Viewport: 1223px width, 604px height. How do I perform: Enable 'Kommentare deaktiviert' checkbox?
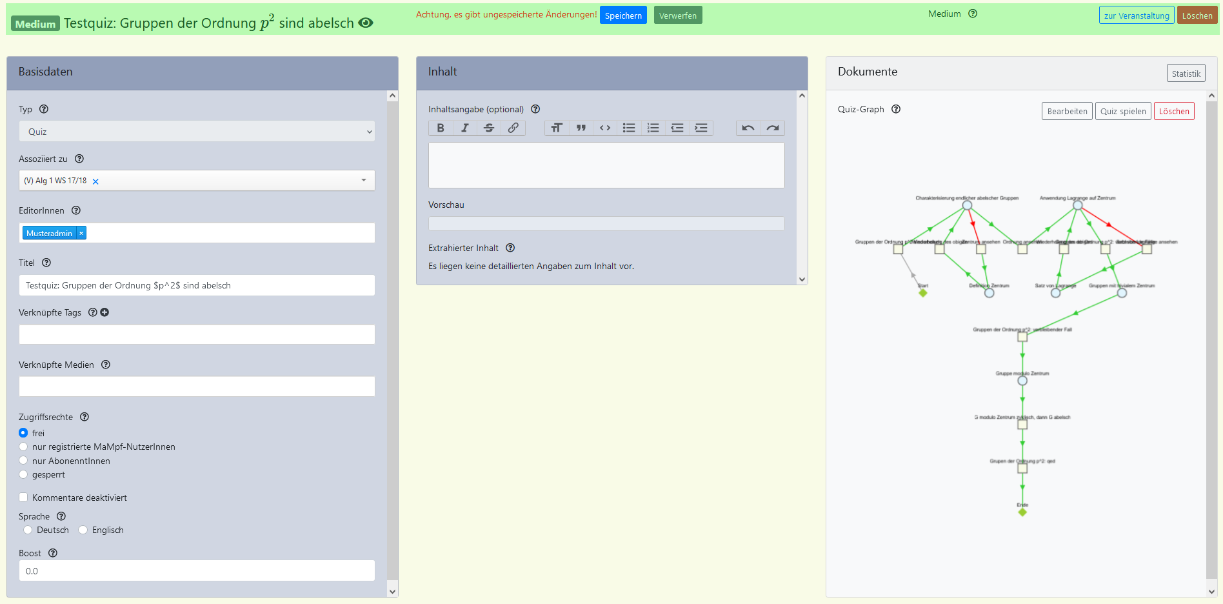tap(24, 498)
